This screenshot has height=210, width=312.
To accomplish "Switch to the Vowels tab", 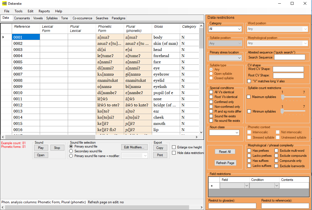I will [x=38, y=18].
